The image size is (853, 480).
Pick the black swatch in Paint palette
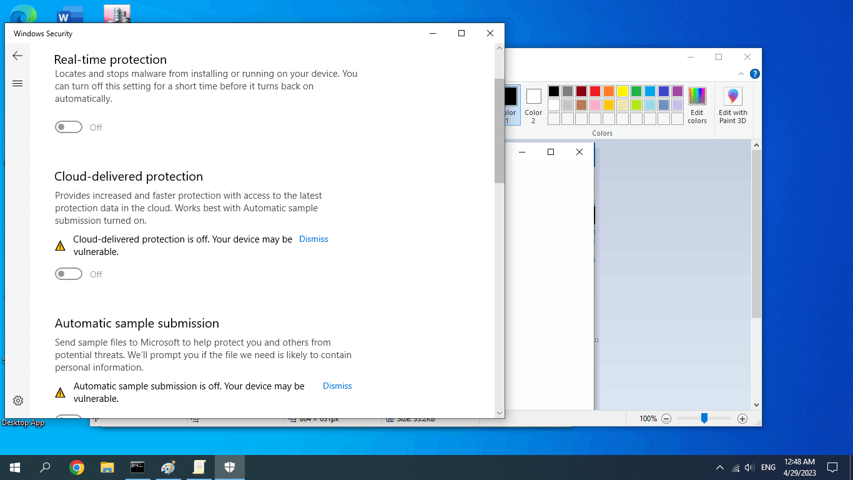554,91
